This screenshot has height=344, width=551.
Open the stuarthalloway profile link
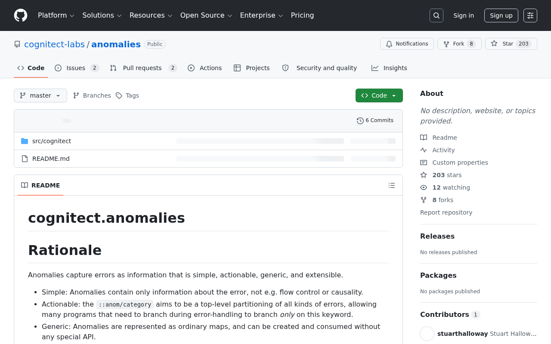pyautogui.click(x=463, y=334)
